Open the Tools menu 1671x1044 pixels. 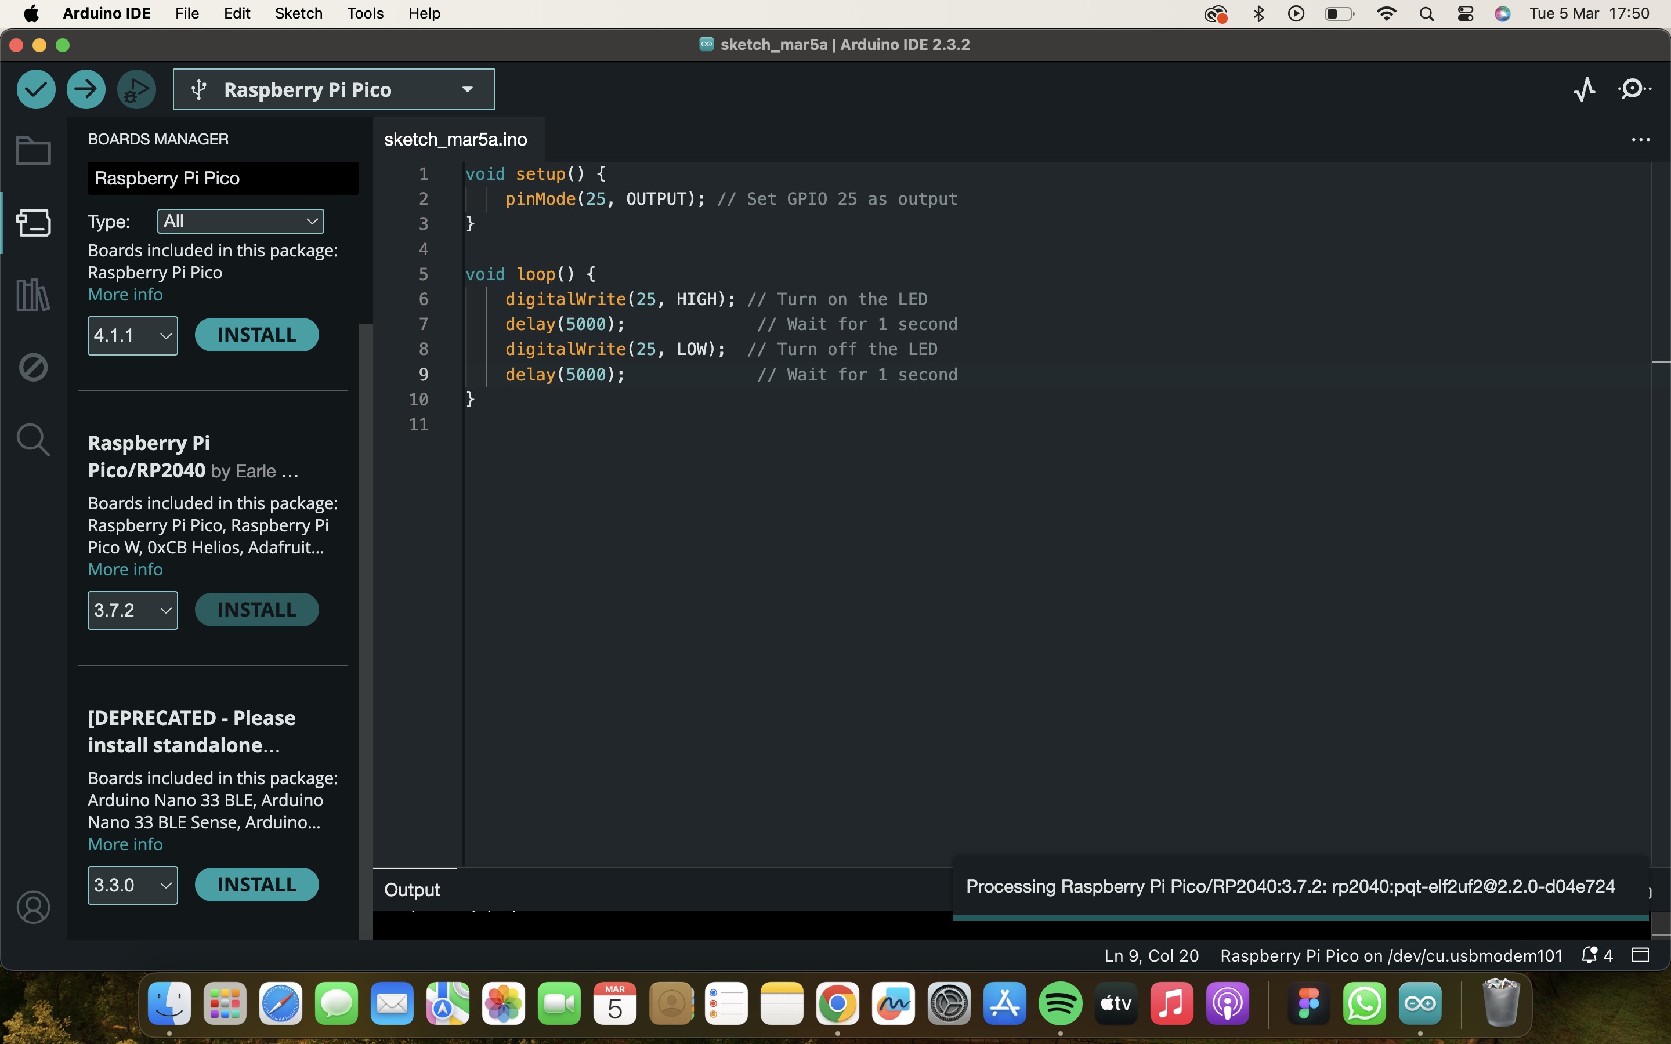pyautogui.click(x=366, y=14)
